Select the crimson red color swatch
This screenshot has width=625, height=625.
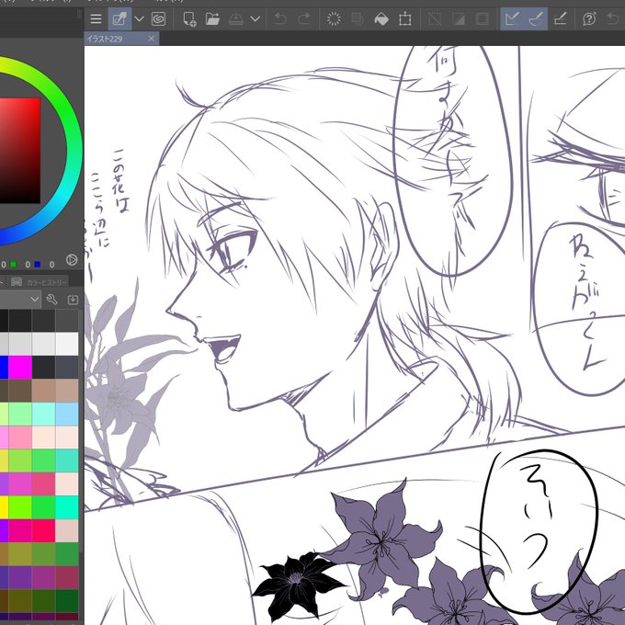[43, 530]
